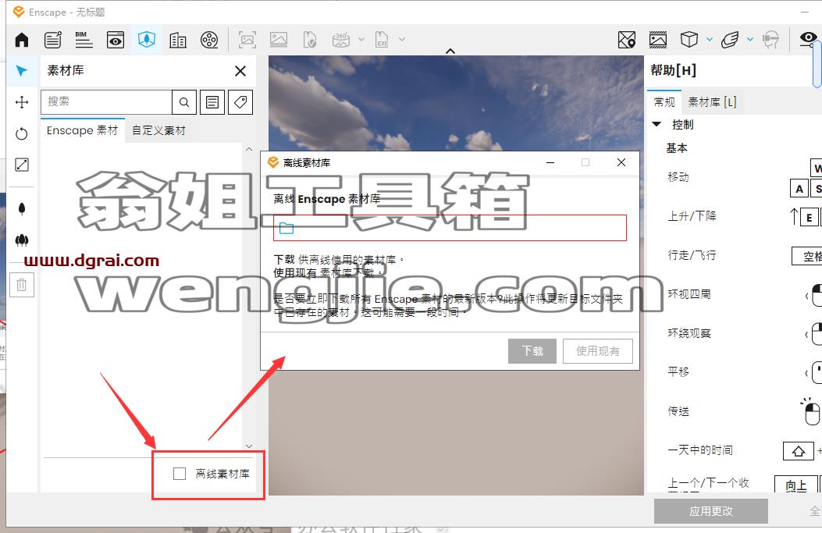Click the Home icon in toolbar
This screenshot has height=533, width=822.
[22, 39]
